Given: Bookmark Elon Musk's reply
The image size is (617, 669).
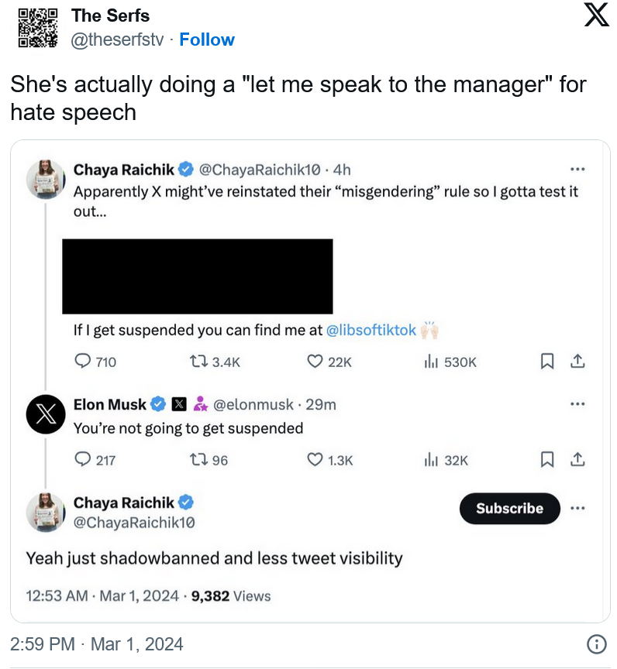Looking at the screenshot, I should 547,459.
